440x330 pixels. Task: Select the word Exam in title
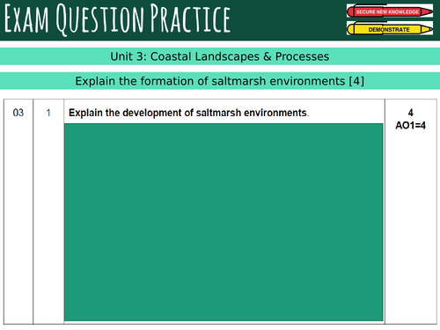click(x=26, y=19)
